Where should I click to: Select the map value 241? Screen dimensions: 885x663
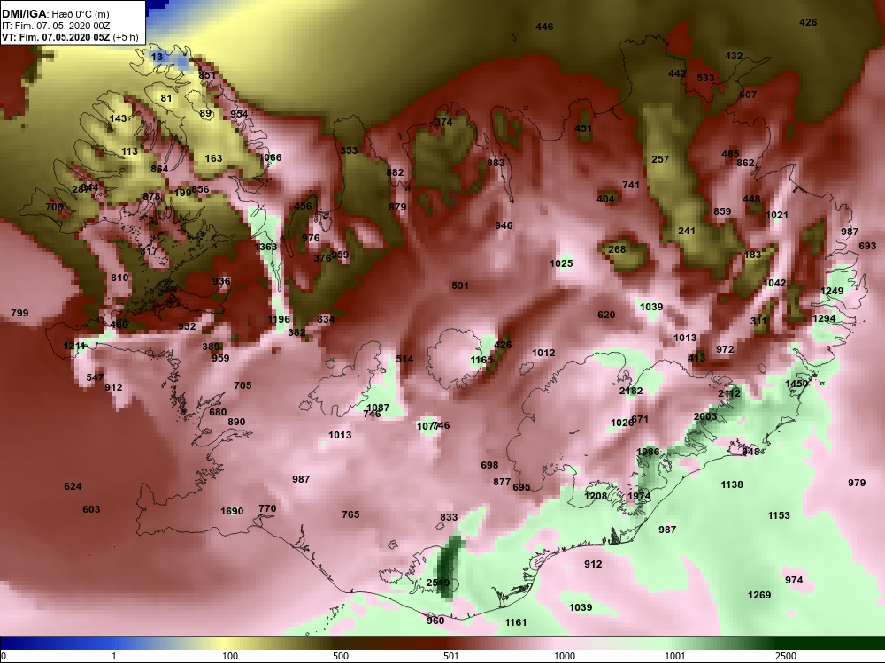[687, 231]
